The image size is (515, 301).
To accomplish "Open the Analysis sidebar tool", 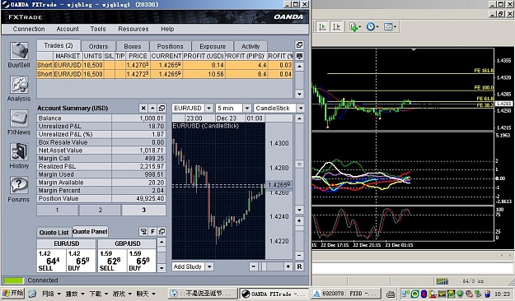I will pos(19,89).
